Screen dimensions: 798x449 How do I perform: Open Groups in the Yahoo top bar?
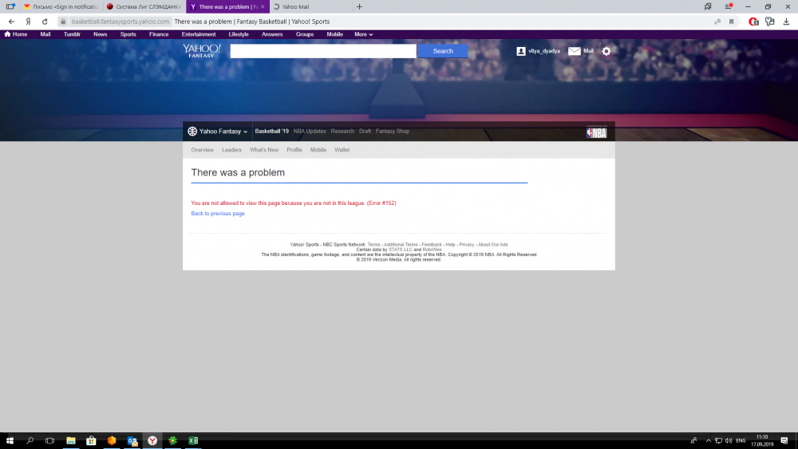click(x=305, y=34)
